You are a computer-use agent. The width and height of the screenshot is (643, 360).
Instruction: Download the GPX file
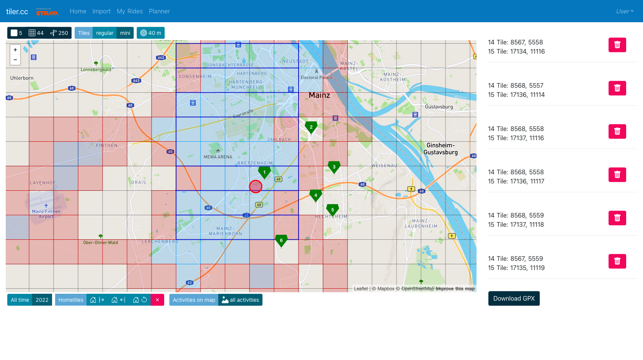tap(514, 298)
